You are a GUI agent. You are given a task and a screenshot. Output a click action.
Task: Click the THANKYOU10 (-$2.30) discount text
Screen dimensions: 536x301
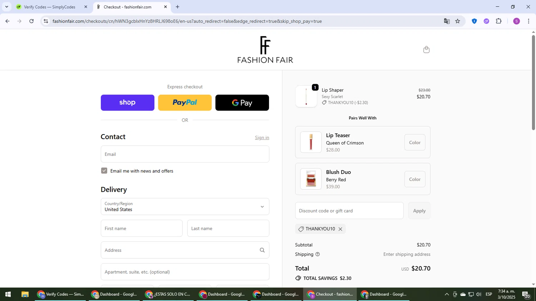pos(348,103)
